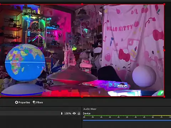Click the battery indicator icon beside 100%
This screenshot has width=171, height=128.
(x=62, y=113)
